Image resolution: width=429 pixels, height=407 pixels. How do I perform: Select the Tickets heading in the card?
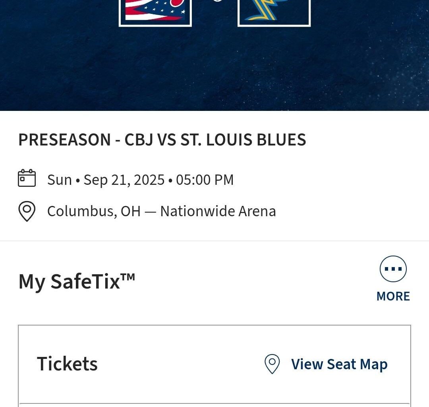pyautogui.click(x=67, y=364)
